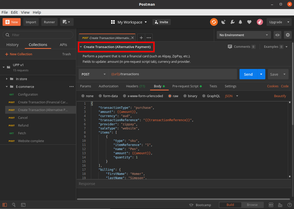294x209 pixels.
Task: Switch to the Pre-request Script tab
Action: (185, 86)
